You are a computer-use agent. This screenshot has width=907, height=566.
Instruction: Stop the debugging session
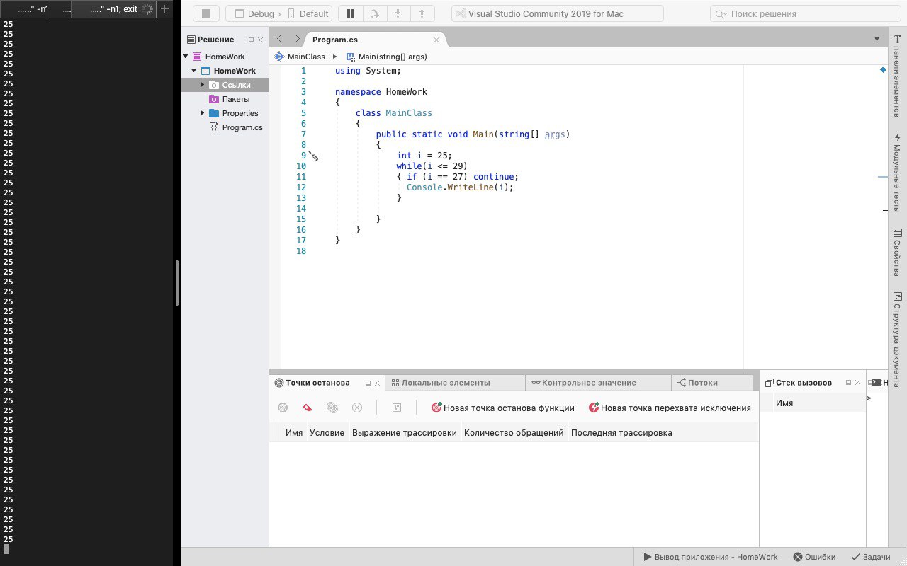(206, 13)
